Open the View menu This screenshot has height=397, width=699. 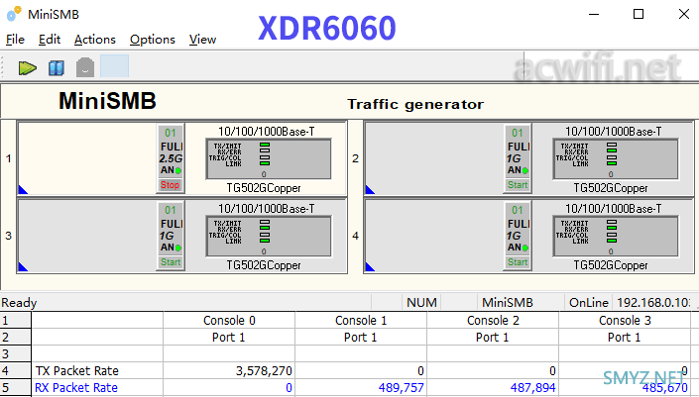[202, 40]
